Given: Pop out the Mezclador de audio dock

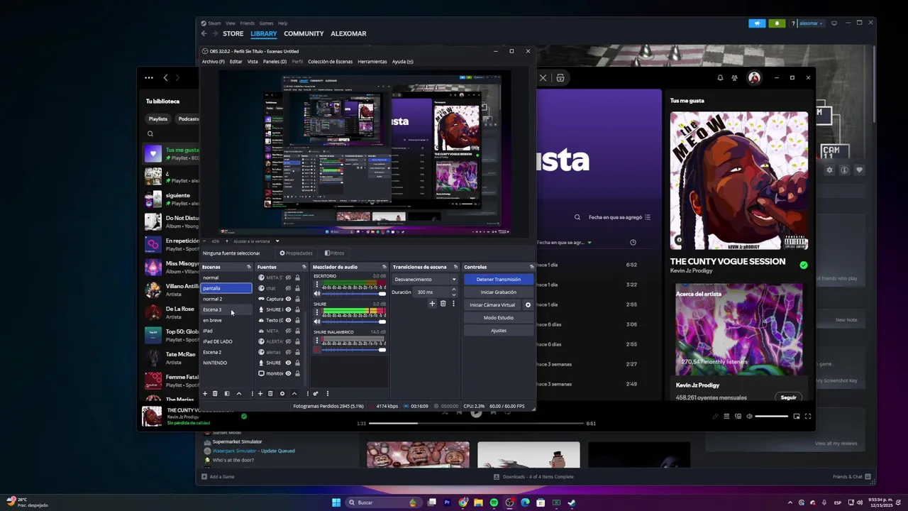Looking at the screenshot, I should coord(384,267).
